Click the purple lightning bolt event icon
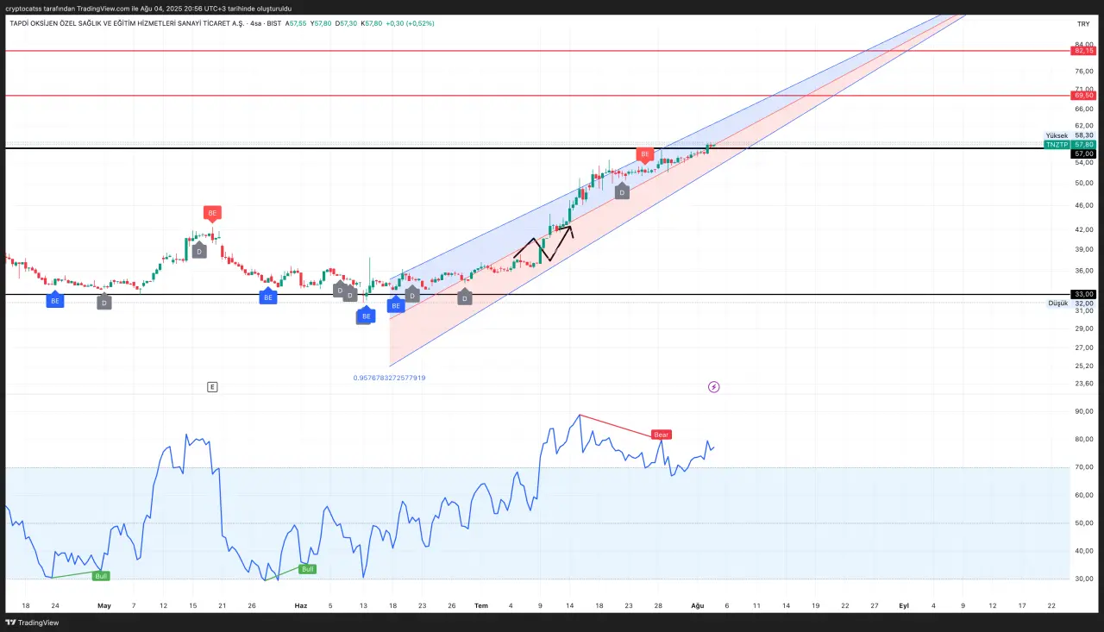 [x=714, y=387]
